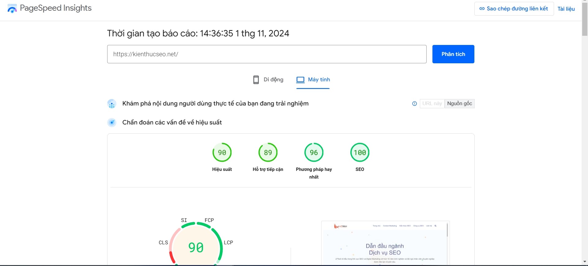Click the info icon beside URL này
The image size is (588, 266).
(414, 104)
